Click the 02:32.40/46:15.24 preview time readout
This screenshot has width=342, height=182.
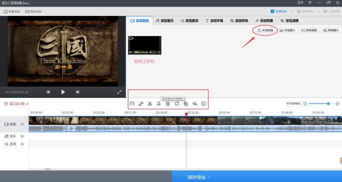(x=17, y=92)
